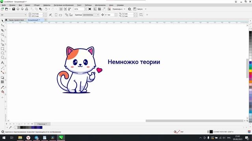Select the Pick tool
The image size is (252, 141).
click(2, 21)
